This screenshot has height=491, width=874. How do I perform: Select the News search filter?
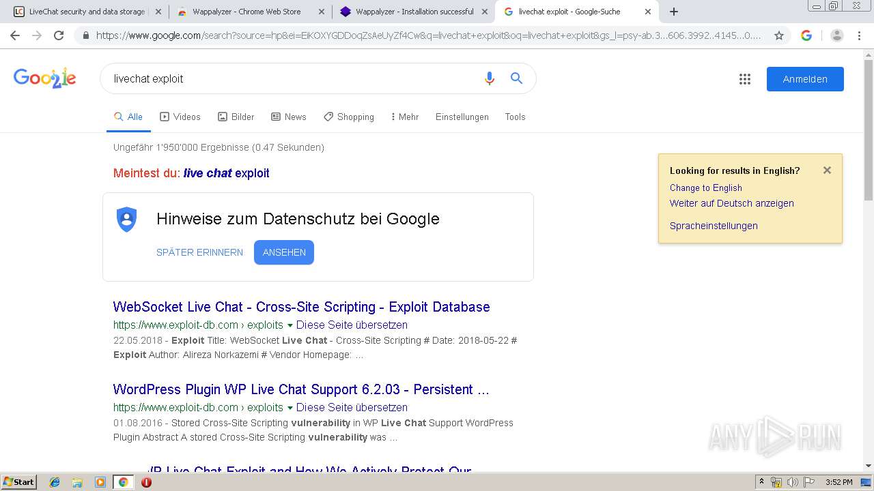[289, 117]
